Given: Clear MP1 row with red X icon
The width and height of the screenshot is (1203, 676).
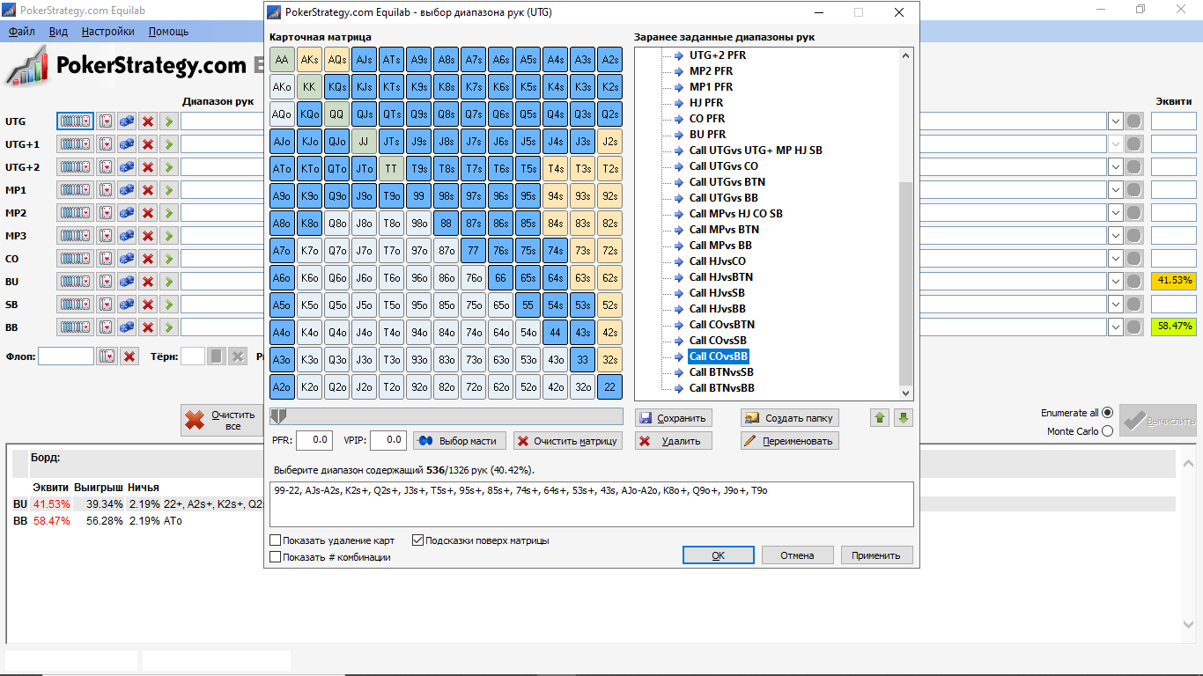Looking at the screenshot, I should tap(148, 189).
